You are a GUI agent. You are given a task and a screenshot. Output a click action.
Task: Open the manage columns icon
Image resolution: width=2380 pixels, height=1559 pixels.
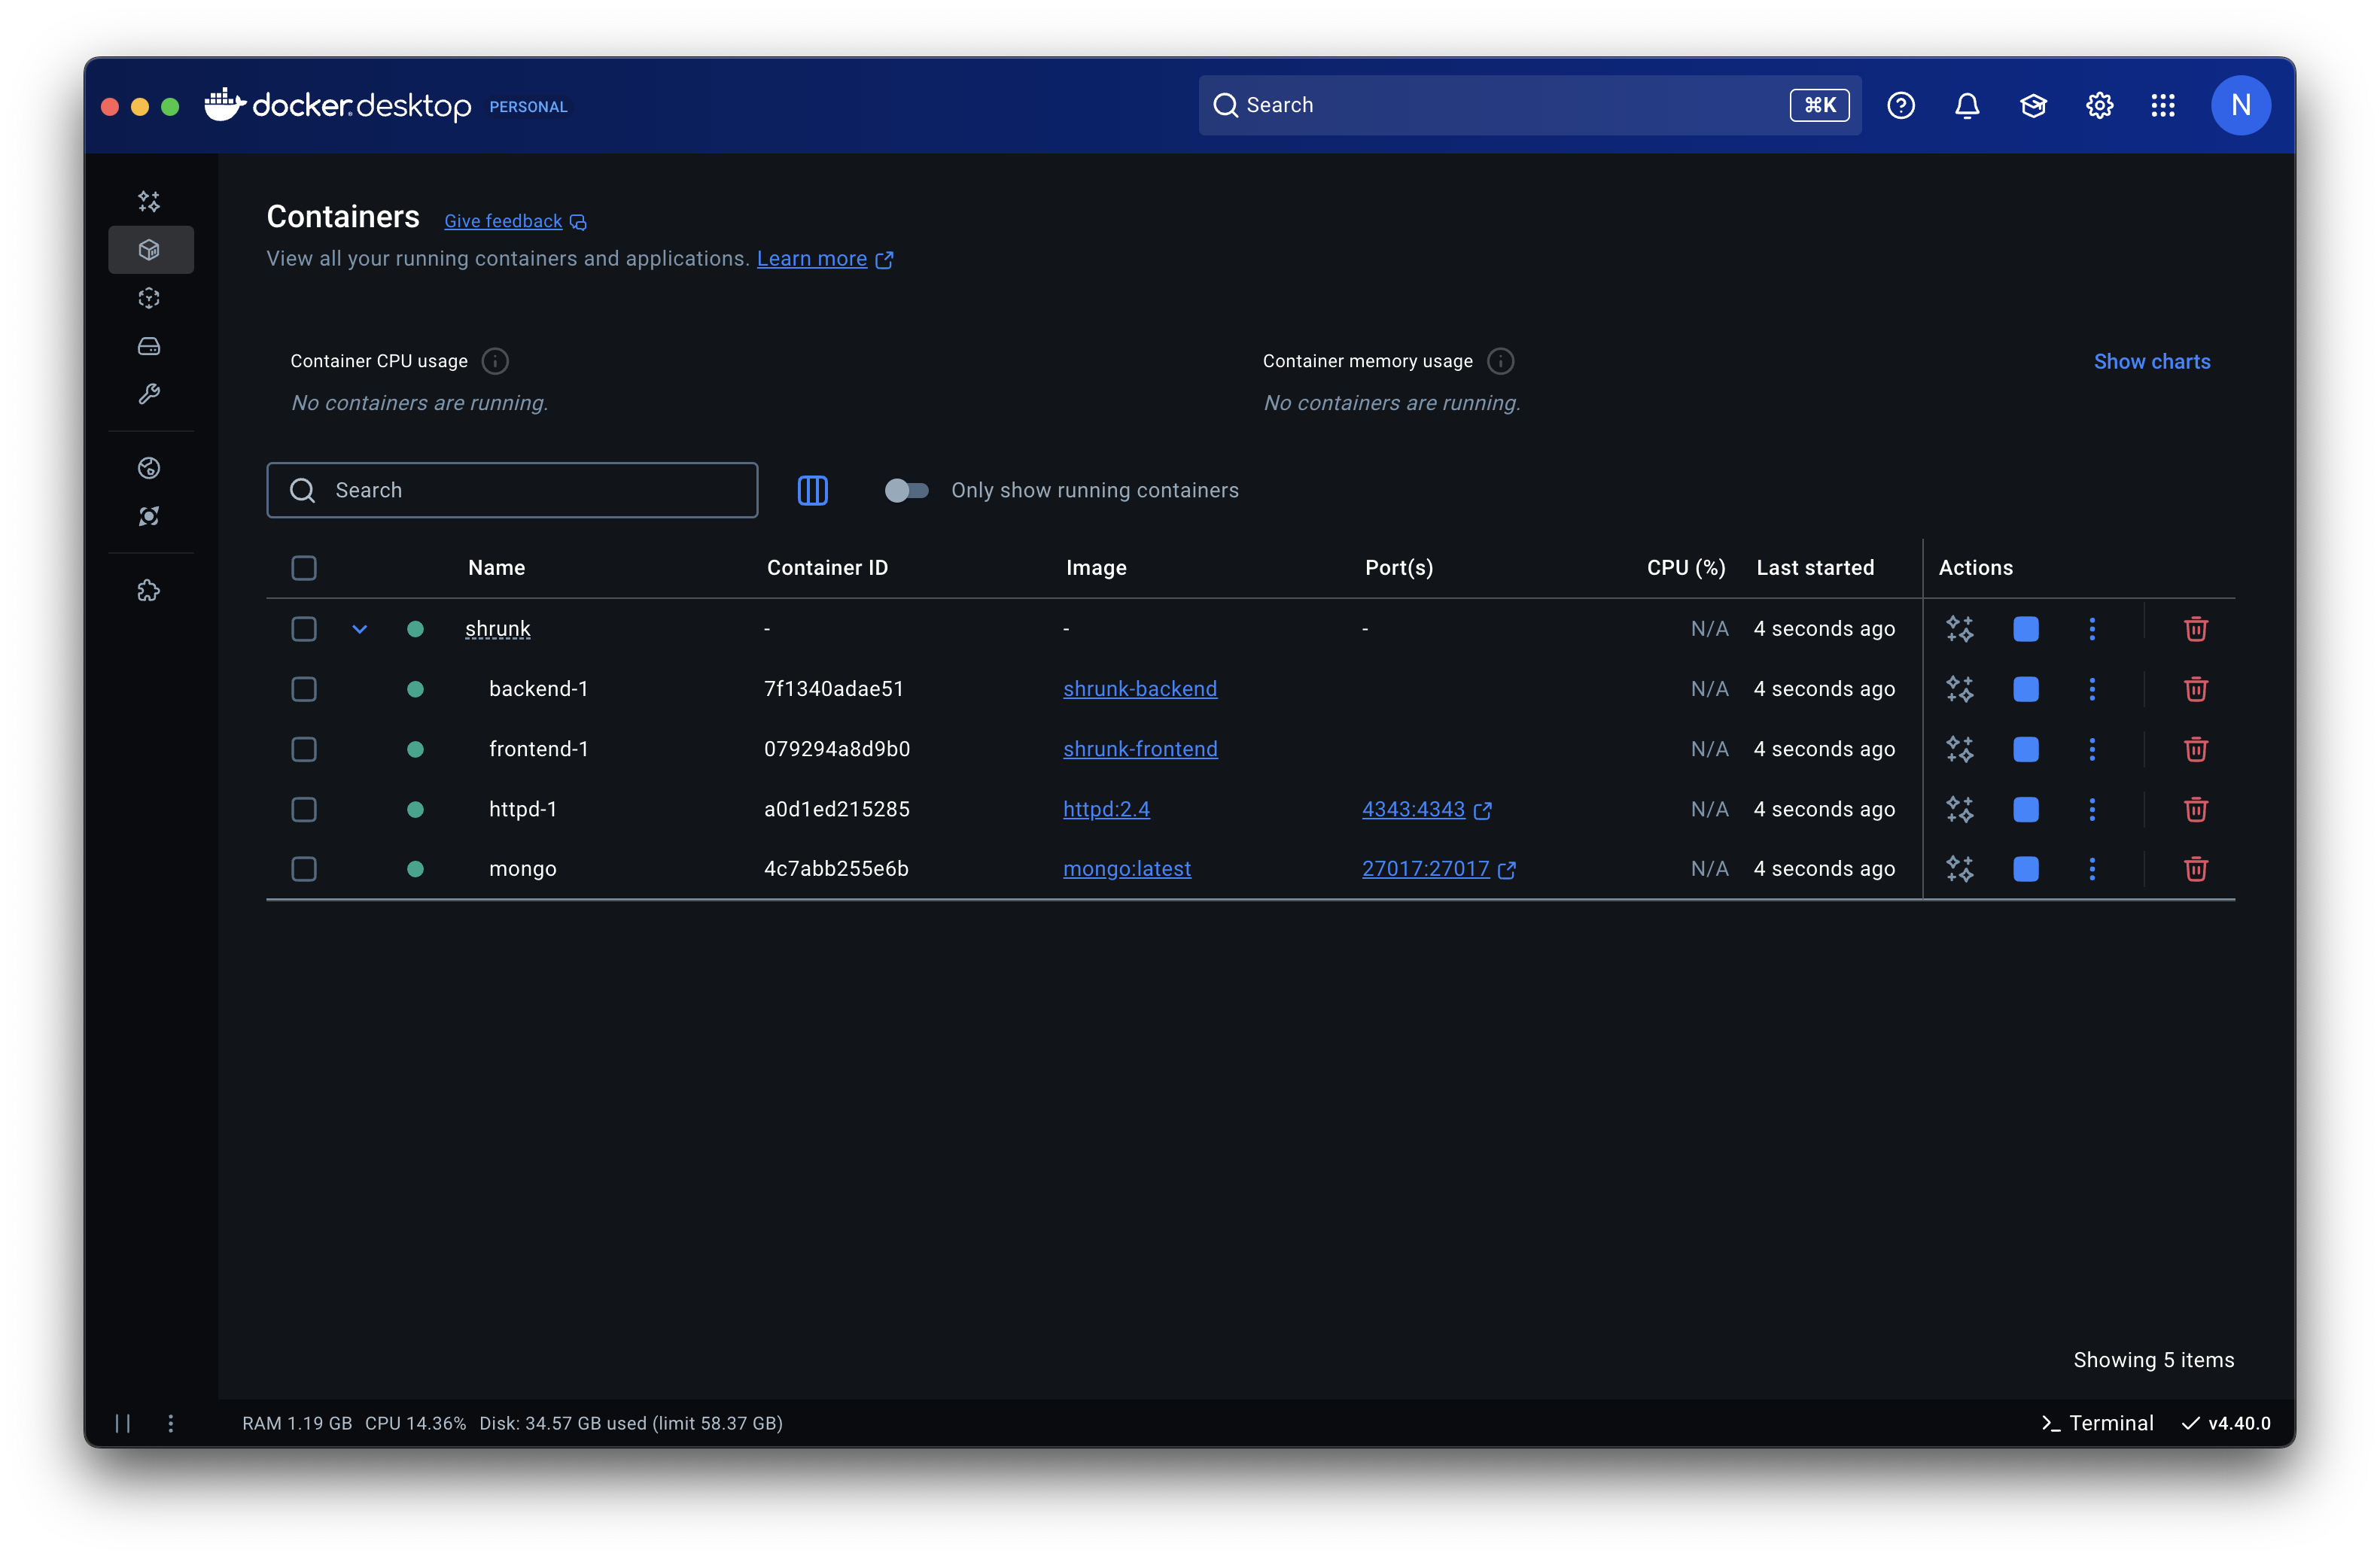click(812, 490)
